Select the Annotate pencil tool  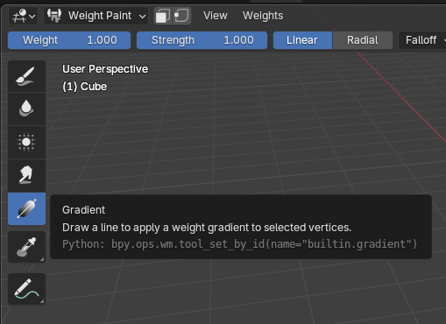pyautogui.click(x=26, y=289)
